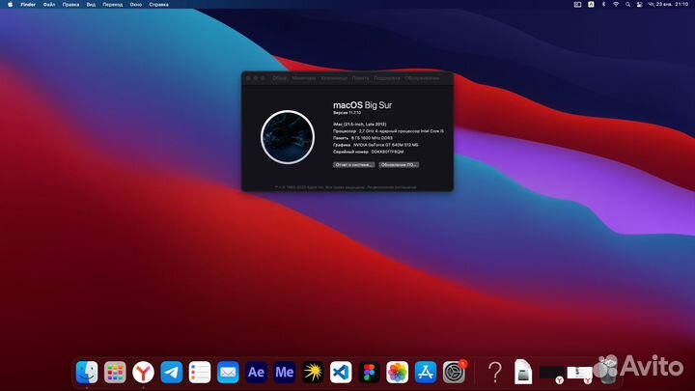Open date and time in menu bar

pyautogui.click(x=668, y=5)
